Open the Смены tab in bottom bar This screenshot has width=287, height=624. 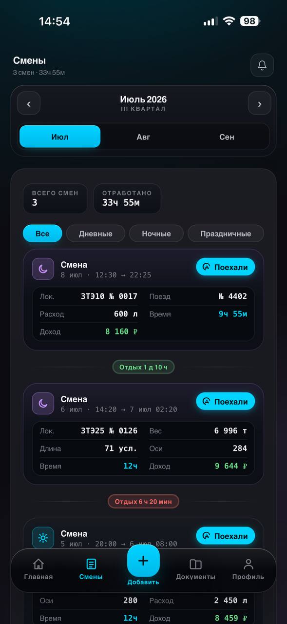(91, 569)
